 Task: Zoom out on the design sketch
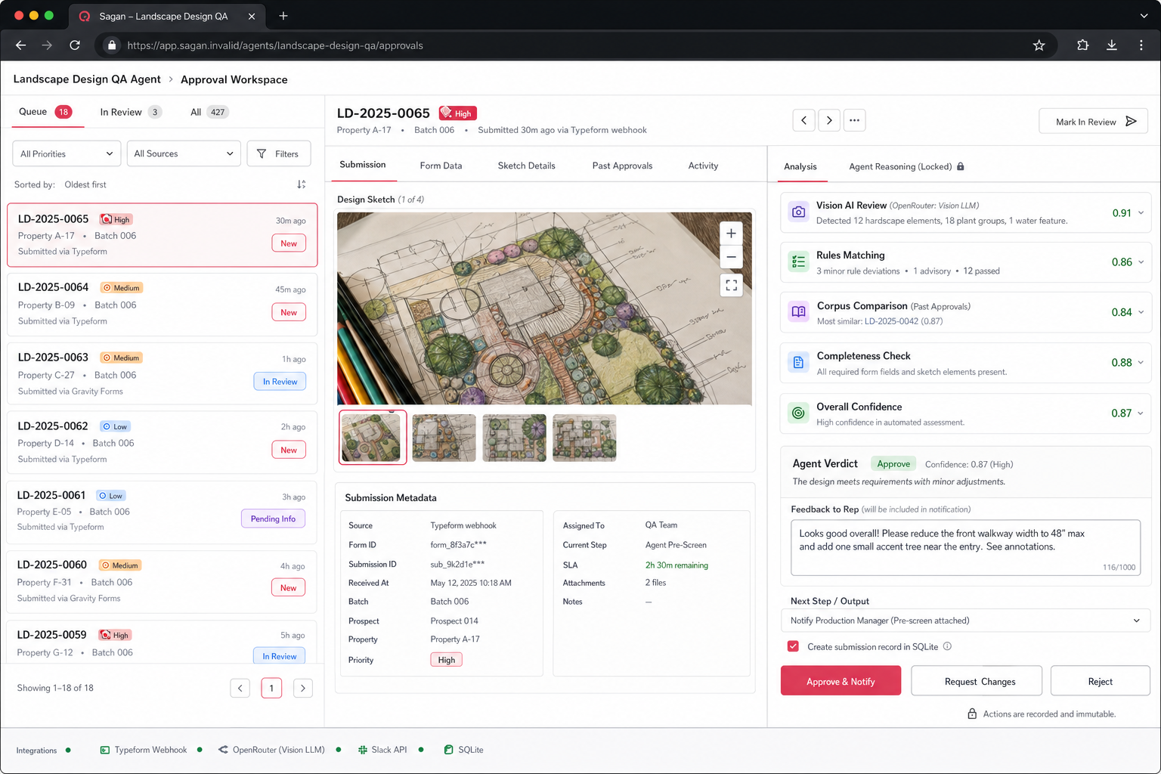coord(731,257)
